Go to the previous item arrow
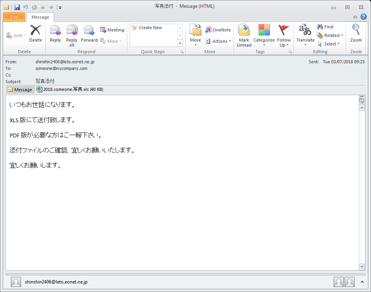 tap(43, 7)
